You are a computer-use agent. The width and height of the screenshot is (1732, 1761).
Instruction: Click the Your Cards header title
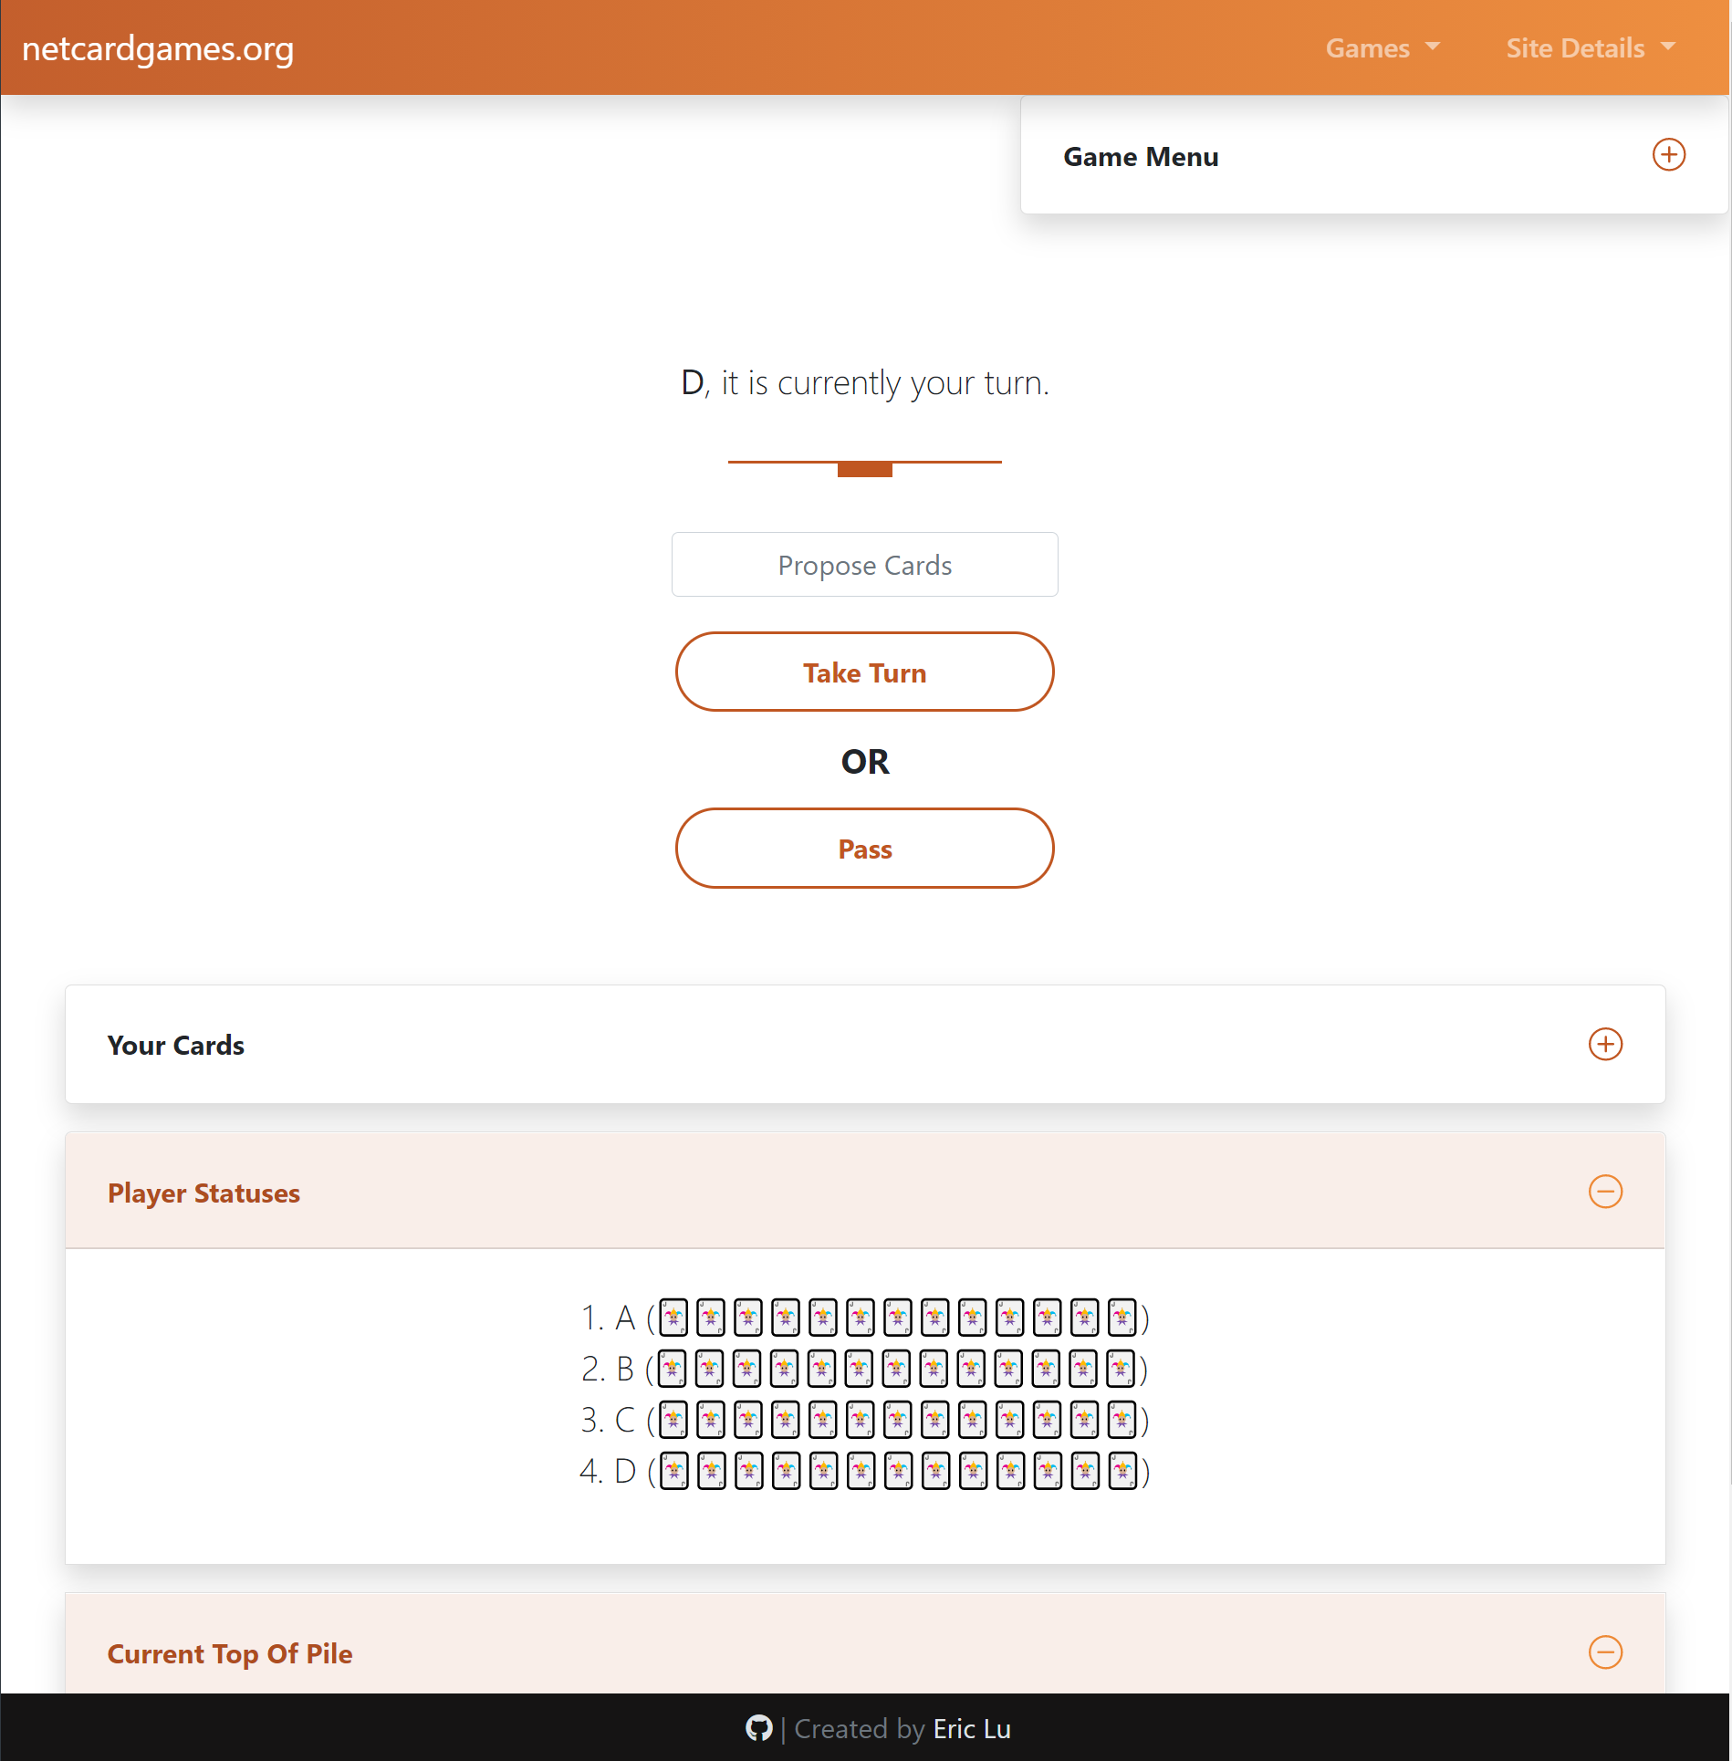[x=176, y=1045]
